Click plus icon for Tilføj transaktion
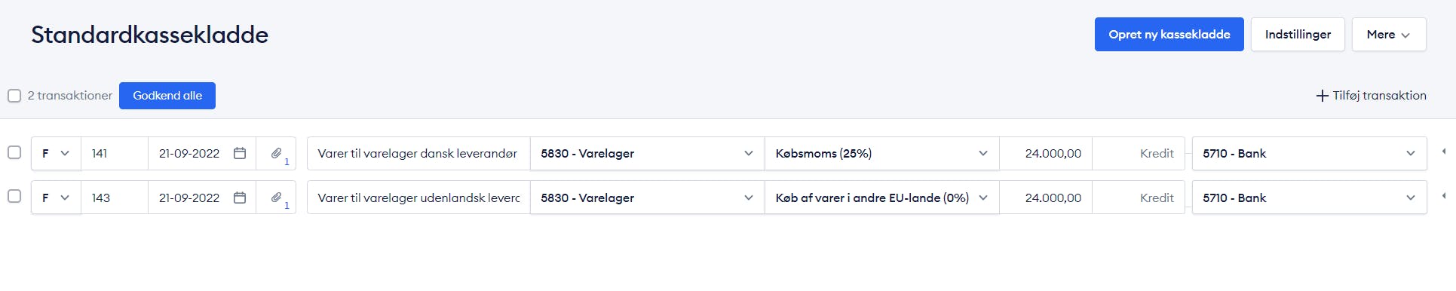1456x291 pixels. (1322, 96)
